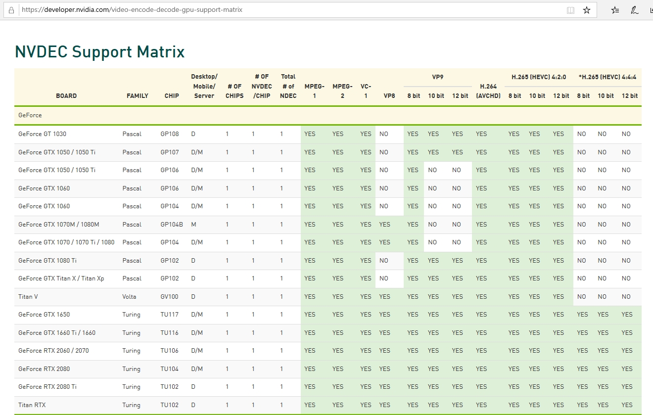This screenshot has height=415, width=653.
Task: Click the MPEG-2 column header
Action: pyautogui.click(x=342, y=91)
